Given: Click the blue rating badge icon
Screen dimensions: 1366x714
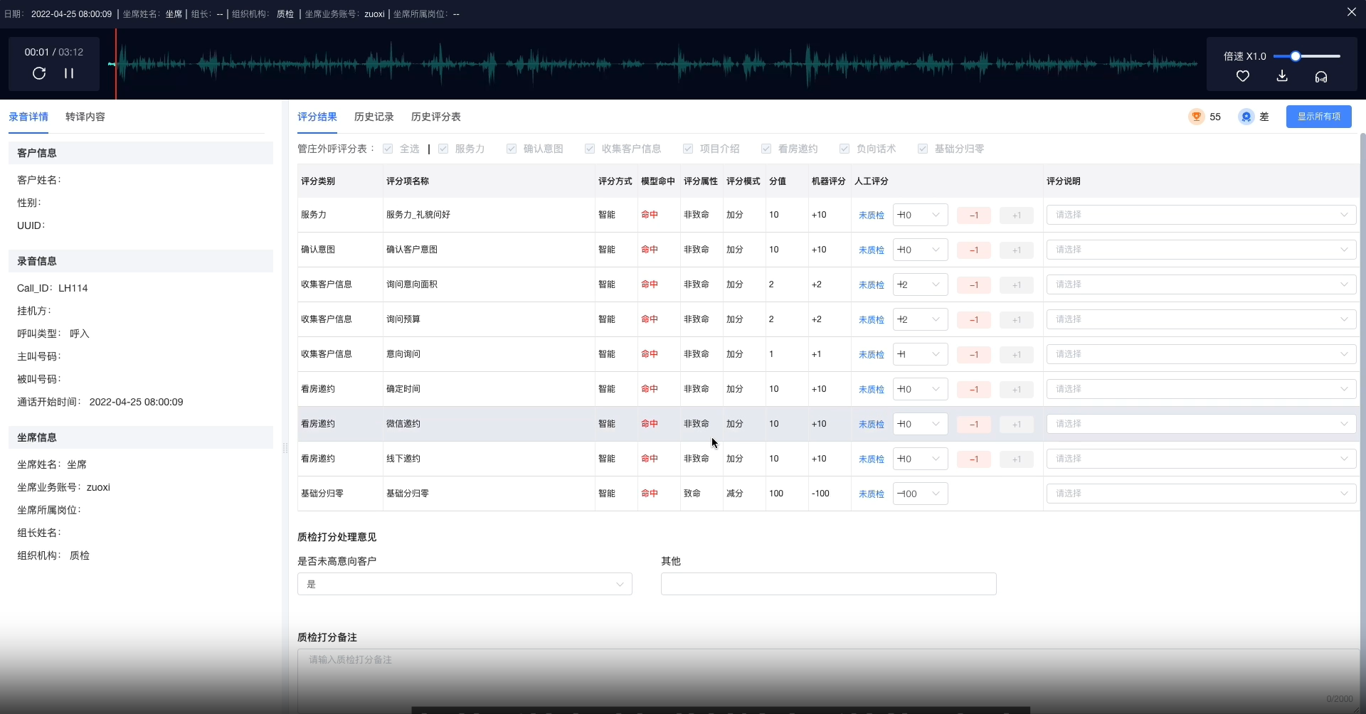Looking at the screenshot, I should click(x=1246, y=117).
